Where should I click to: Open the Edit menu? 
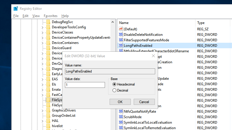(x=26, y=16)
